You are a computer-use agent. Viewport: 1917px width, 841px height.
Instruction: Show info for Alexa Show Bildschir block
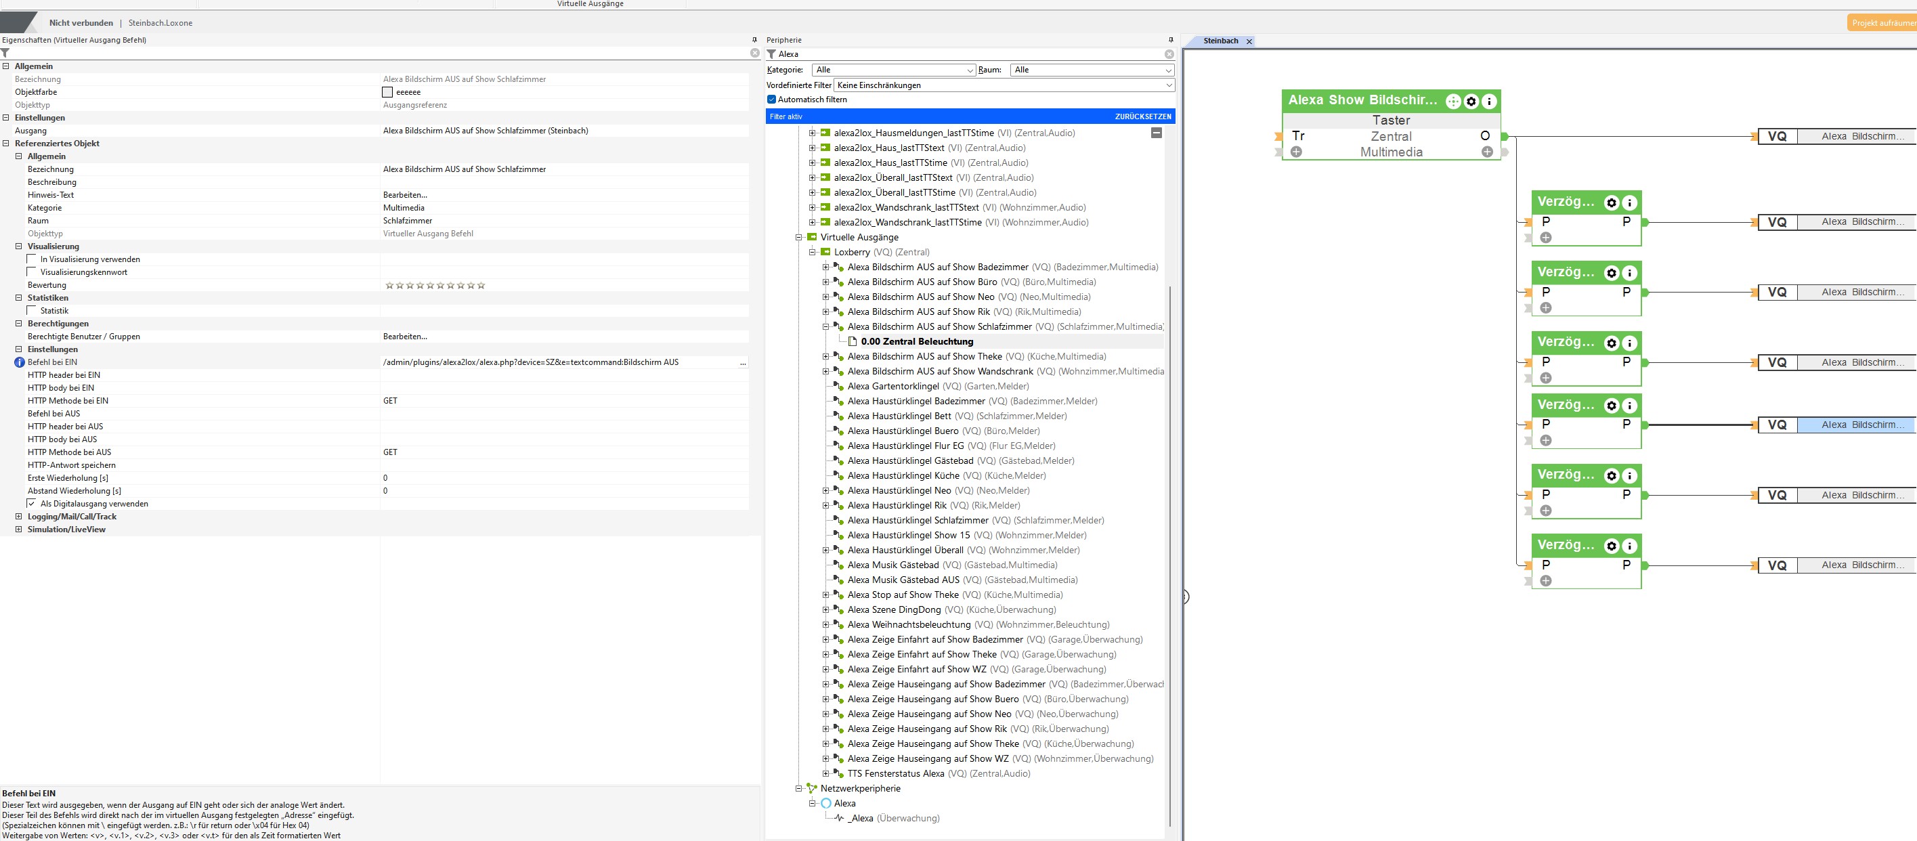1489,101
